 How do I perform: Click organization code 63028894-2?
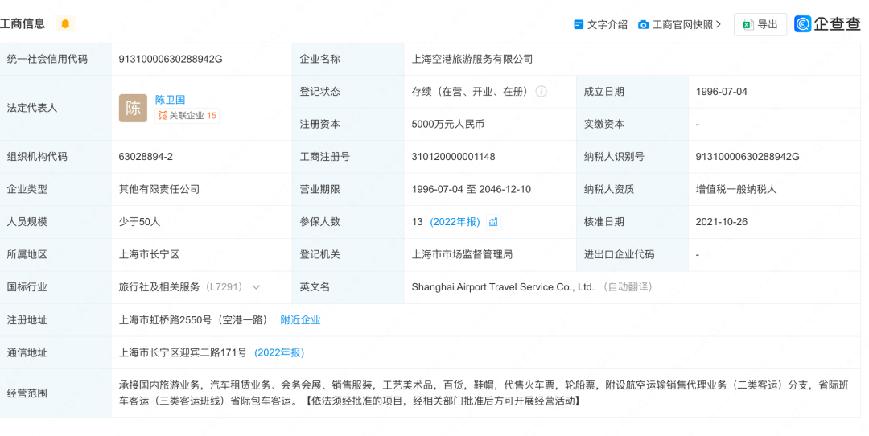click(x=146, y=157)
